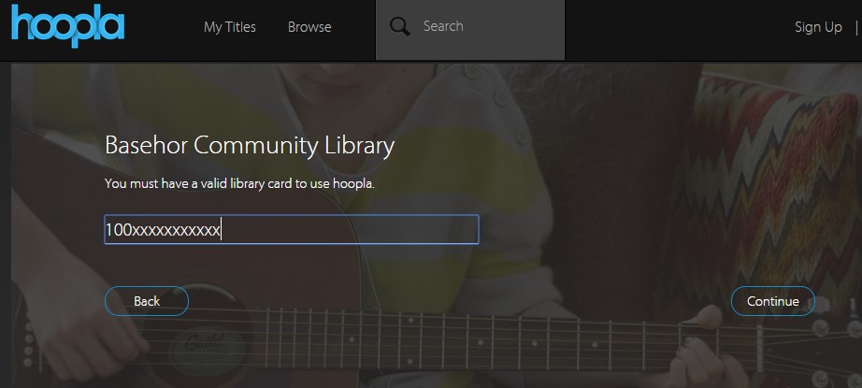Click the 100xxxxxxxxxxx text in the card field
This screenshot has width=862, height=388.
tap(163, 230)
